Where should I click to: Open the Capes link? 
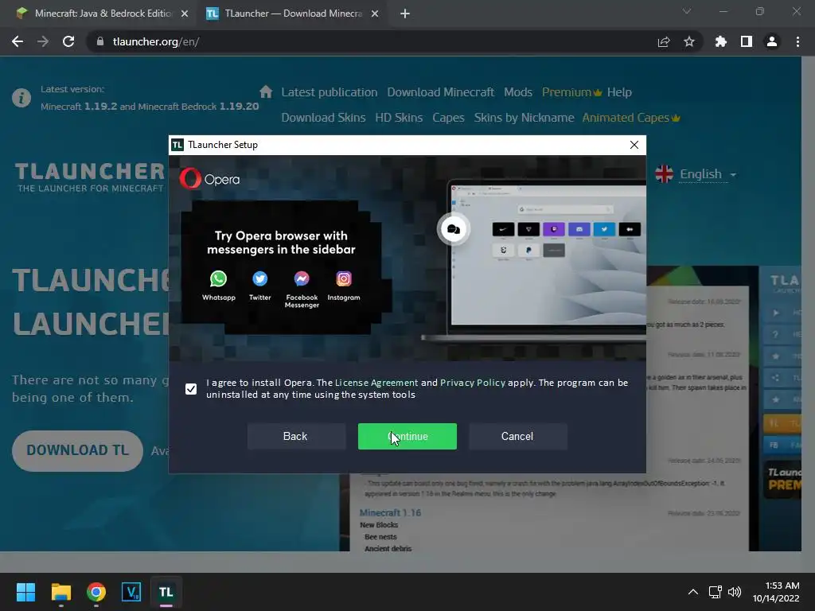pos(448,118)
